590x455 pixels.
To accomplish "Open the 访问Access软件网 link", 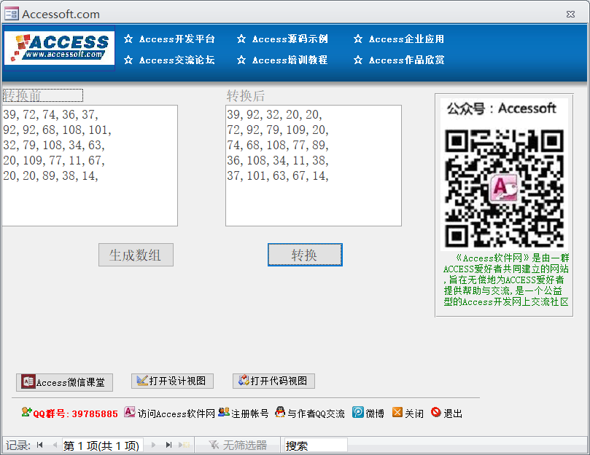I will click(176, 414).
